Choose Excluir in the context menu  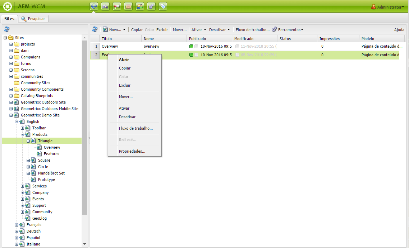134,85
